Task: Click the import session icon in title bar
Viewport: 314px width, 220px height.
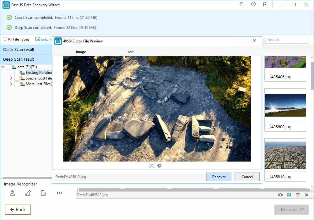Action: (241, 5)
